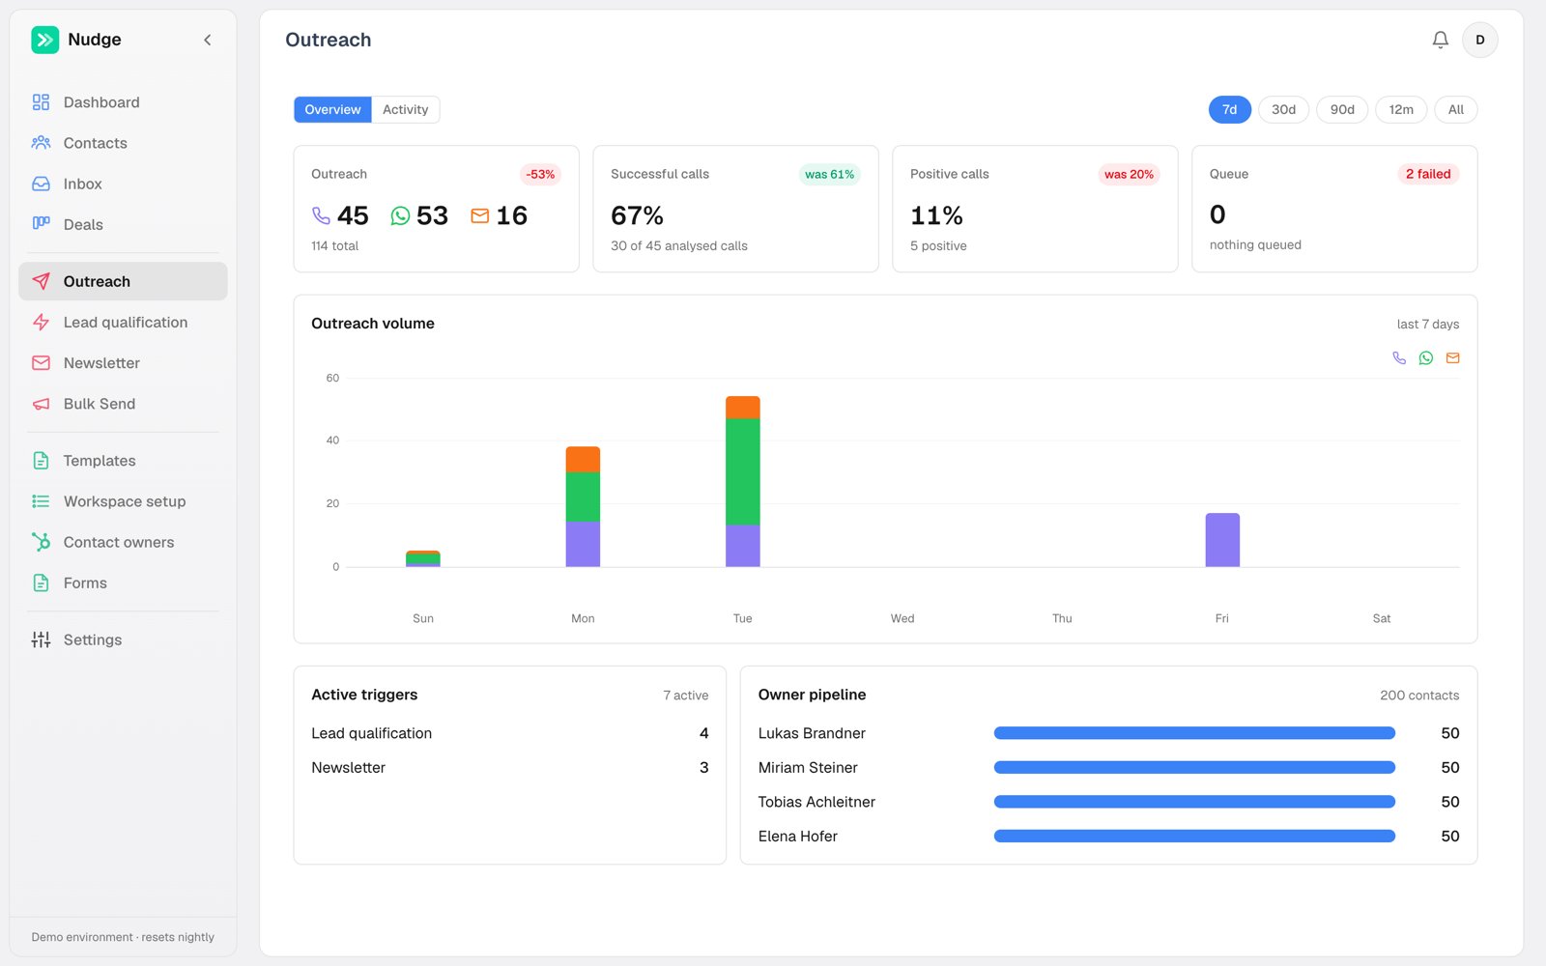The height and width of the screenshot is (966, 1546).
Task: Click the Nudge logo icon
Action: 44,40
